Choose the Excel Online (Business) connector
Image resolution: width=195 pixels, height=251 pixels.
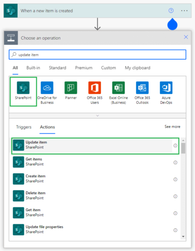[x=119, y=88]
